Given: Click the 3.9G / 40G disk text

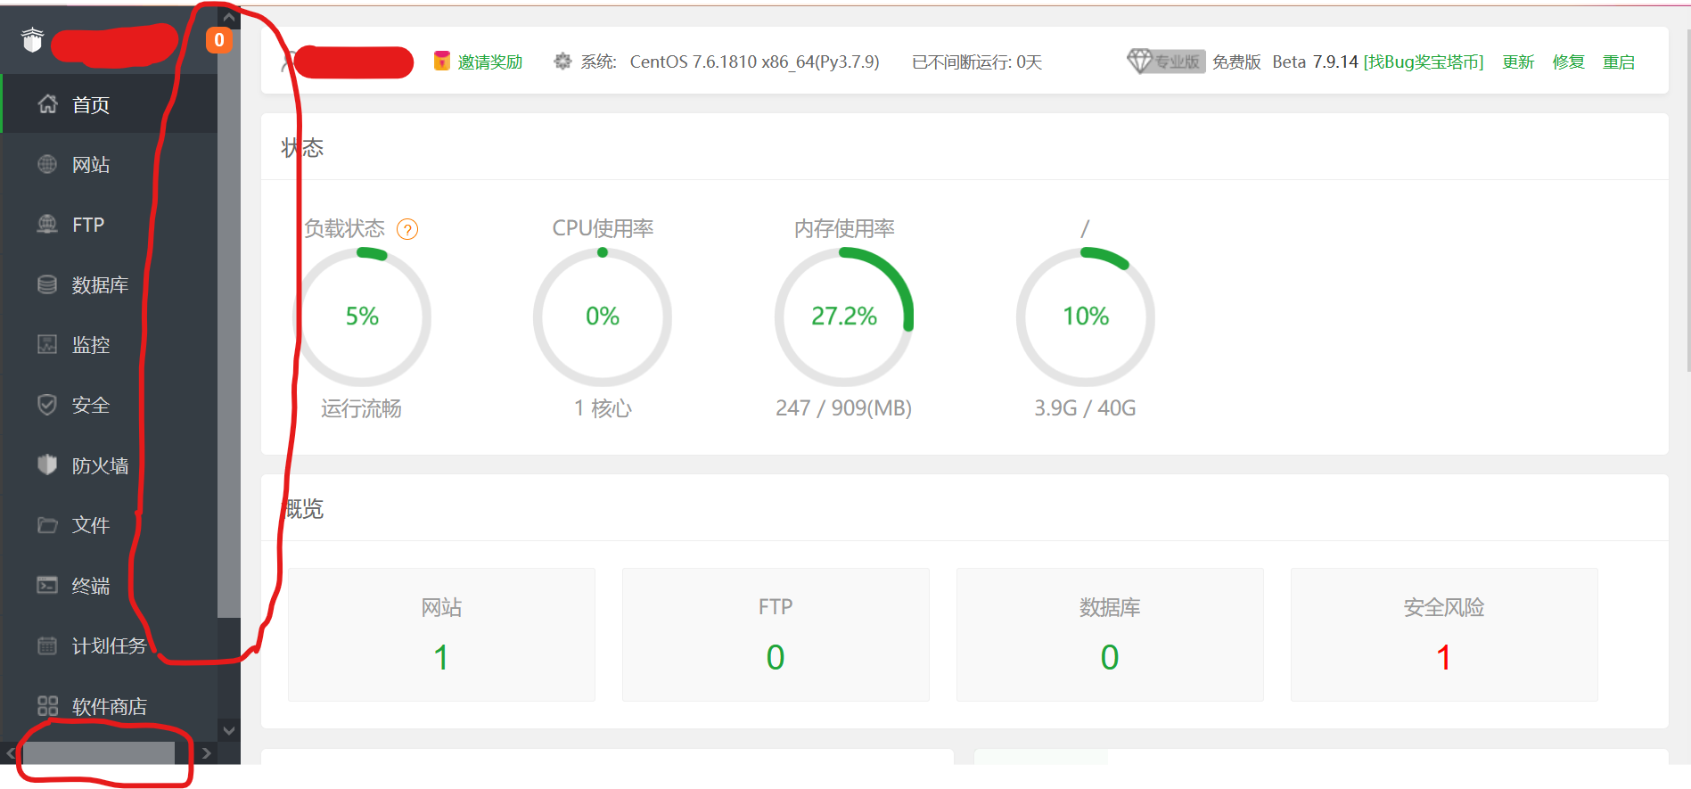Looking at the screenshot, I should [x=1085, y=407].
